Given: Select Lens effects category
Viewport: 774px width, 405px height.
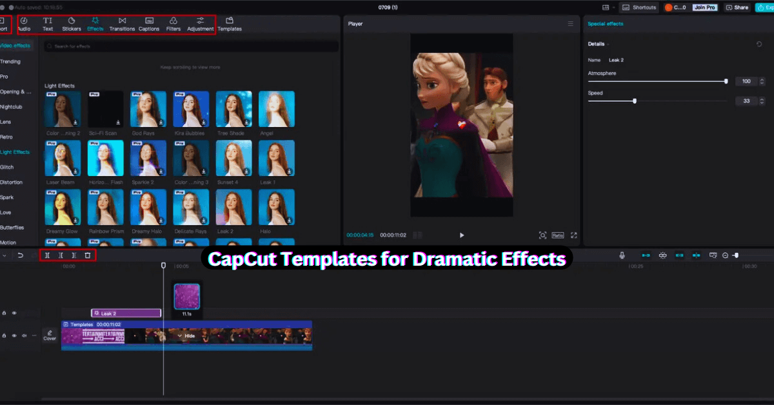Looking at the screenshot, I should [6, 122].
